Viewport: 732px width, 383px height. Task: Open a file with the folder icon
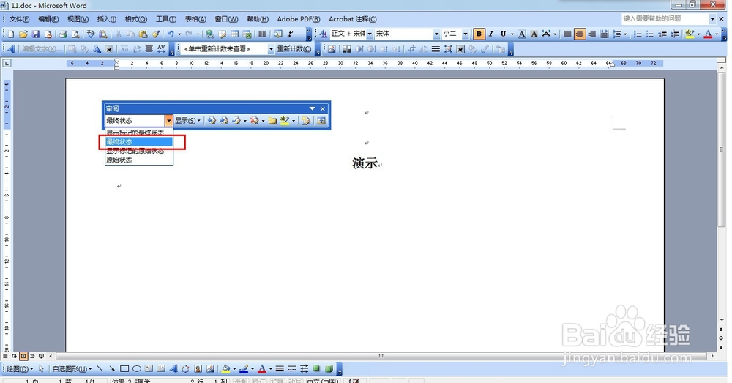point(23,34)
